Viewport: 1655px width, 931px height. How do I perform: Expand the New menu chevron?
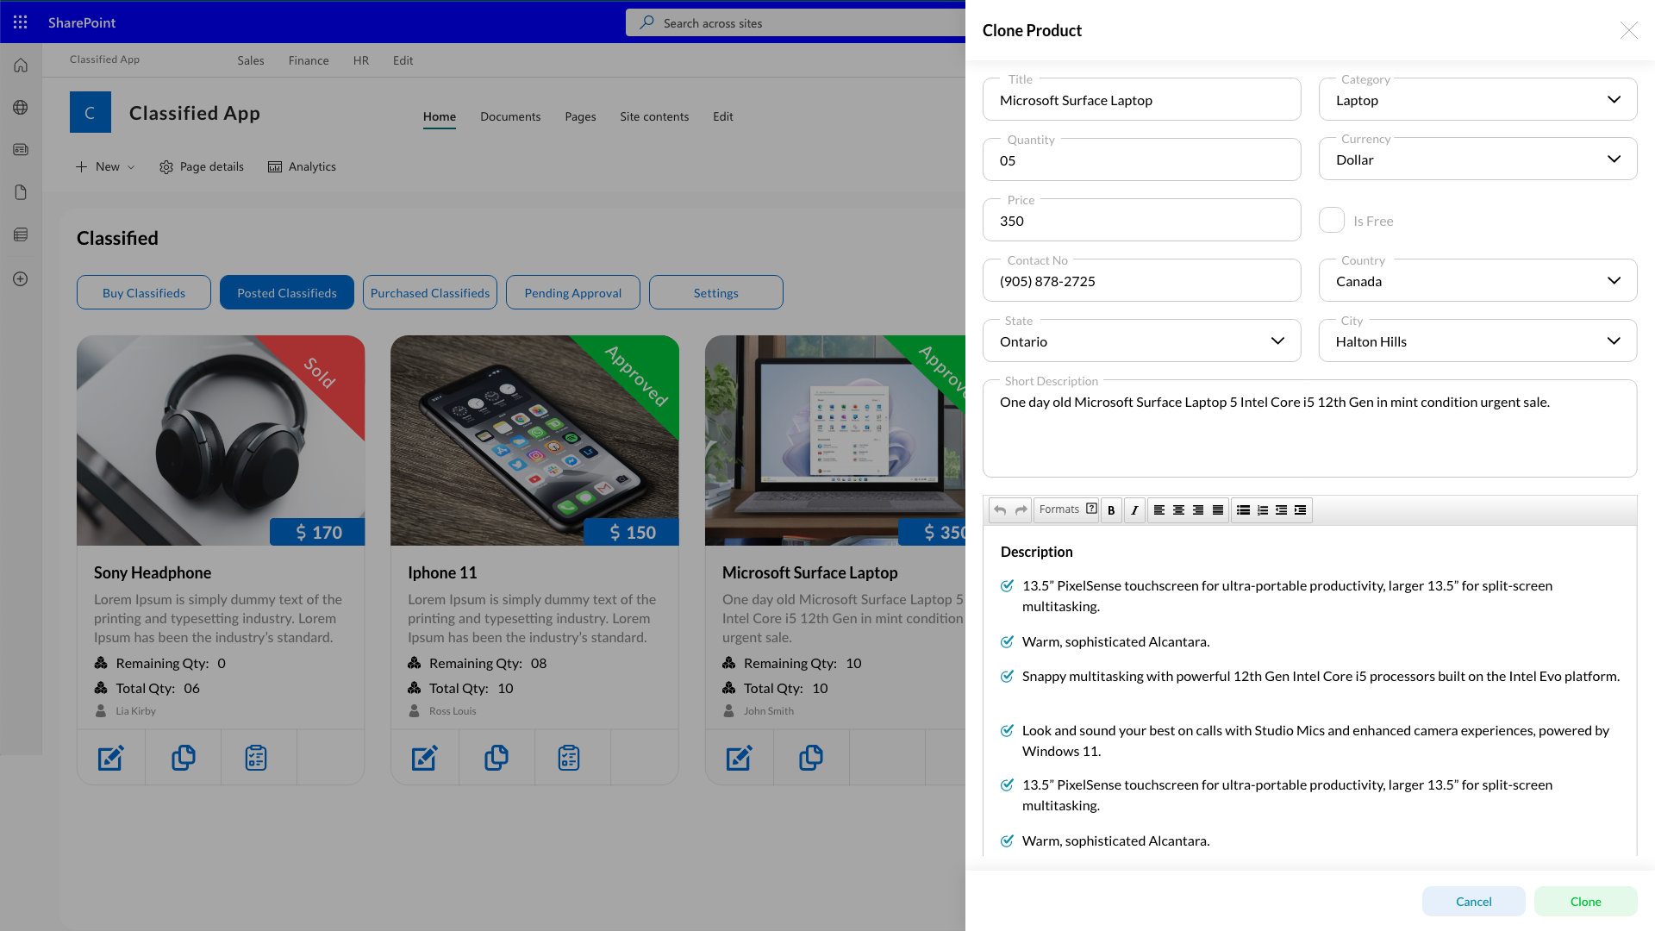tap(131, 167)
